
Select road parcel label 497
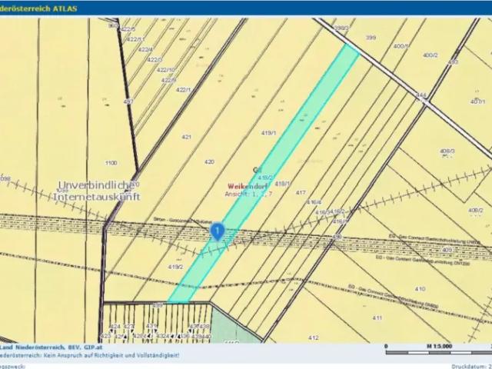pyautogui.click(x=128, y=101)
